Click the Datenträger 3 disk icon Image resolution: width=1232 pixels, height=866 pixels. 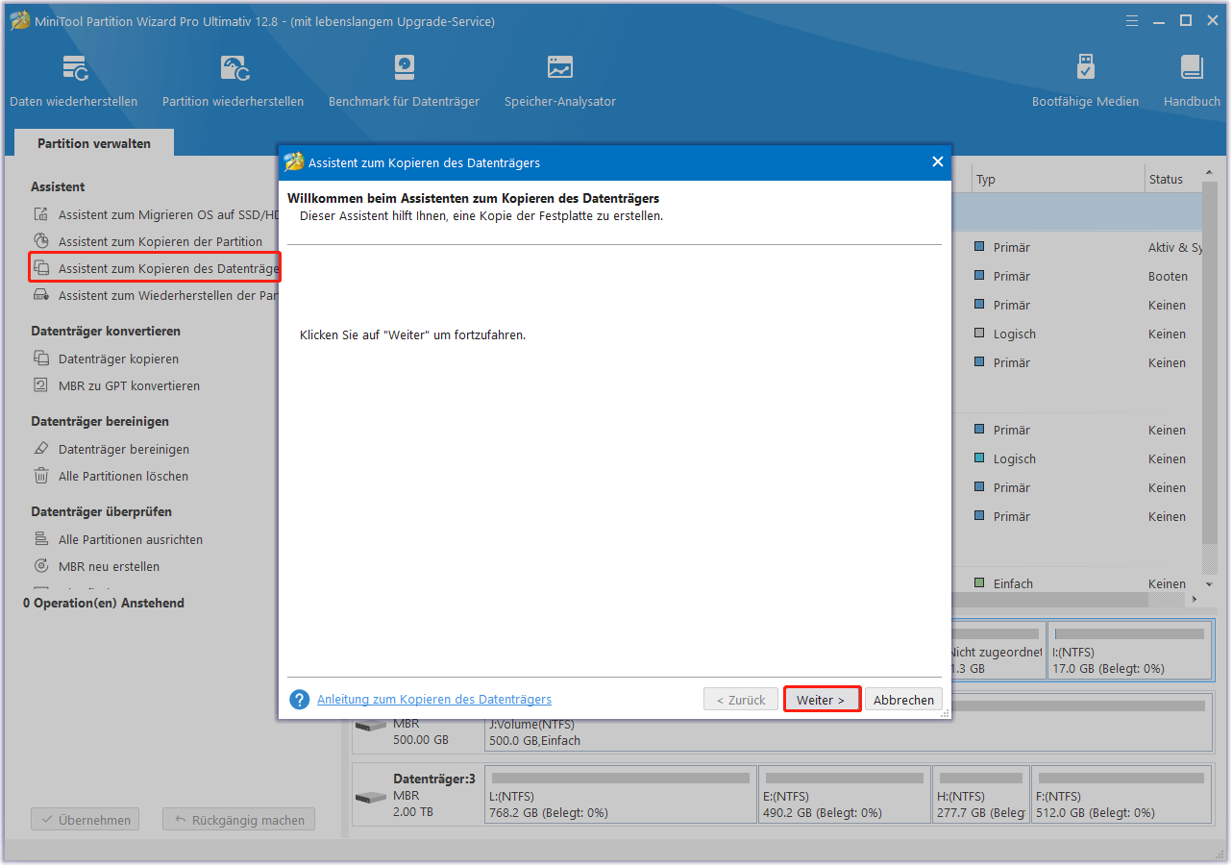(x=370, y=798)
